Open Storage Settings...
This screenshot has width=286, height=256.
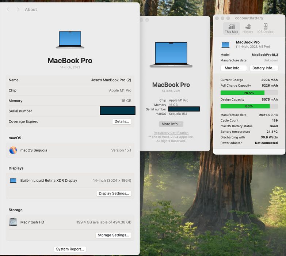[x=113, y=235]
